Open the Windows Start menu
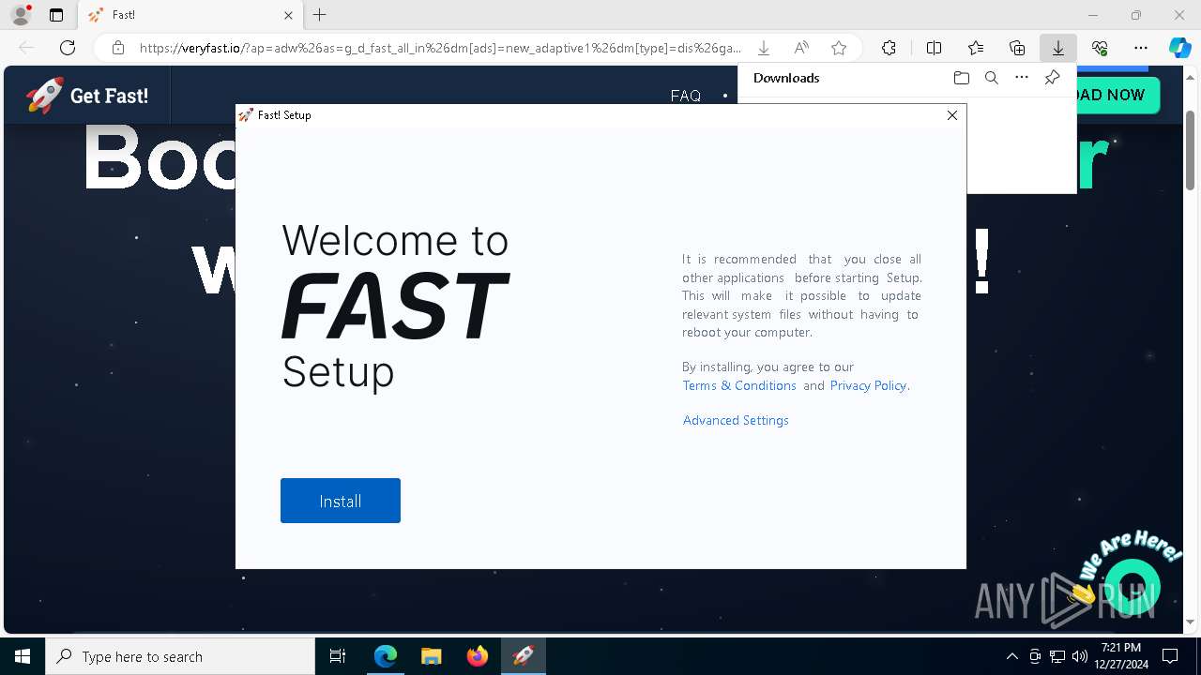Screen dimensions: 1201x675 pyautogui.click(x=23, y=656)
